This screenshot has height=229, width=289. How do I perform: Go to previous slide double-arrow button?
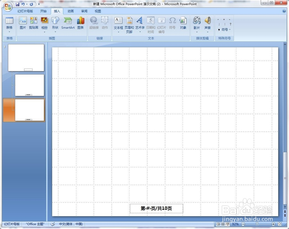(x=285, y=212)
